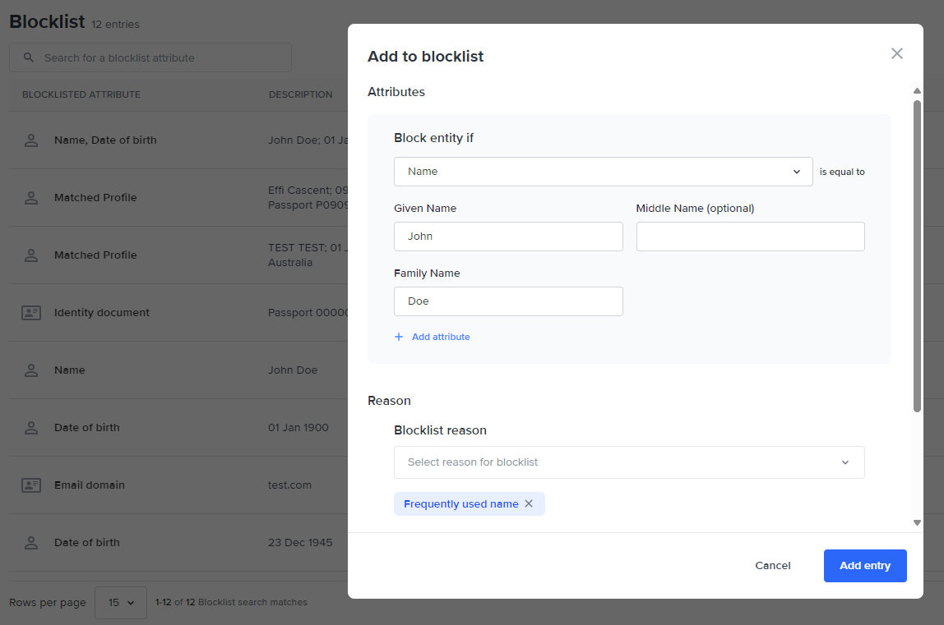Click the Add entry button

pos(864,566)
